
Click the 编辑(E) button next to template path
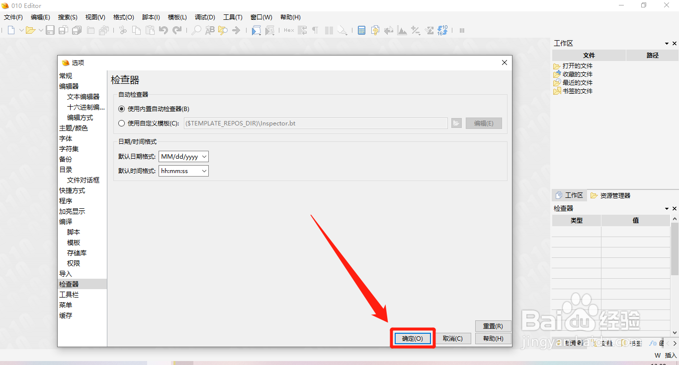pyautogui.click(x=484, y=123)
